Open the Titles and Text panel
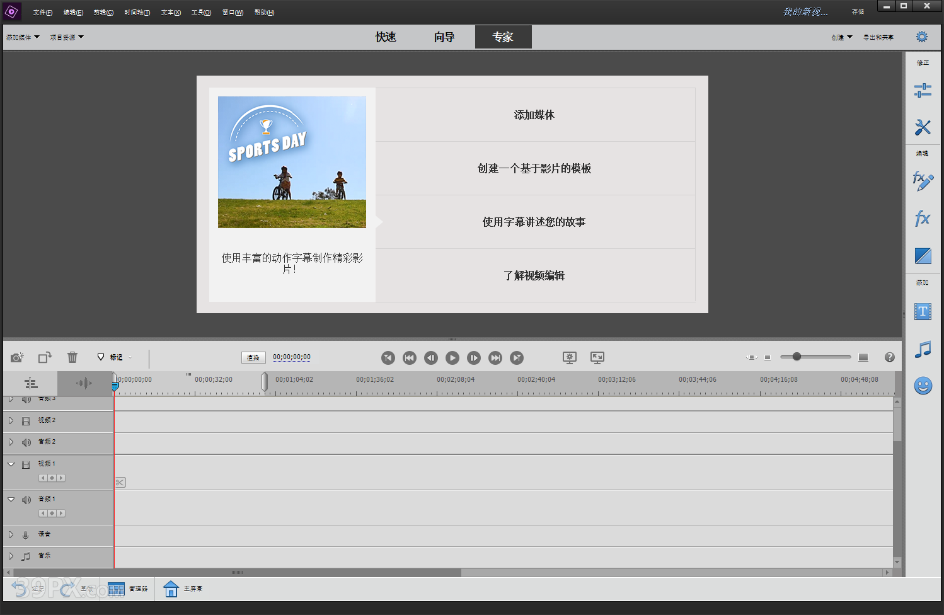 [923, 311]
